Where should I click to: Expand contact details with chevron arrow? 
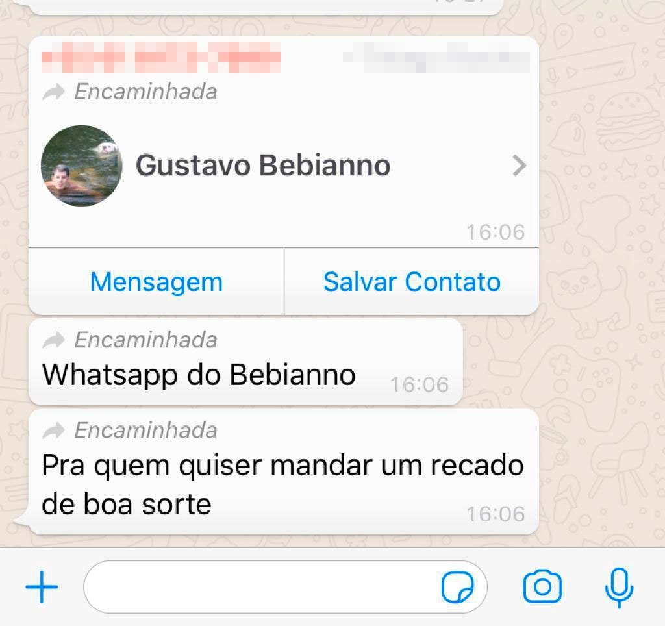click(x=519, y=166)
